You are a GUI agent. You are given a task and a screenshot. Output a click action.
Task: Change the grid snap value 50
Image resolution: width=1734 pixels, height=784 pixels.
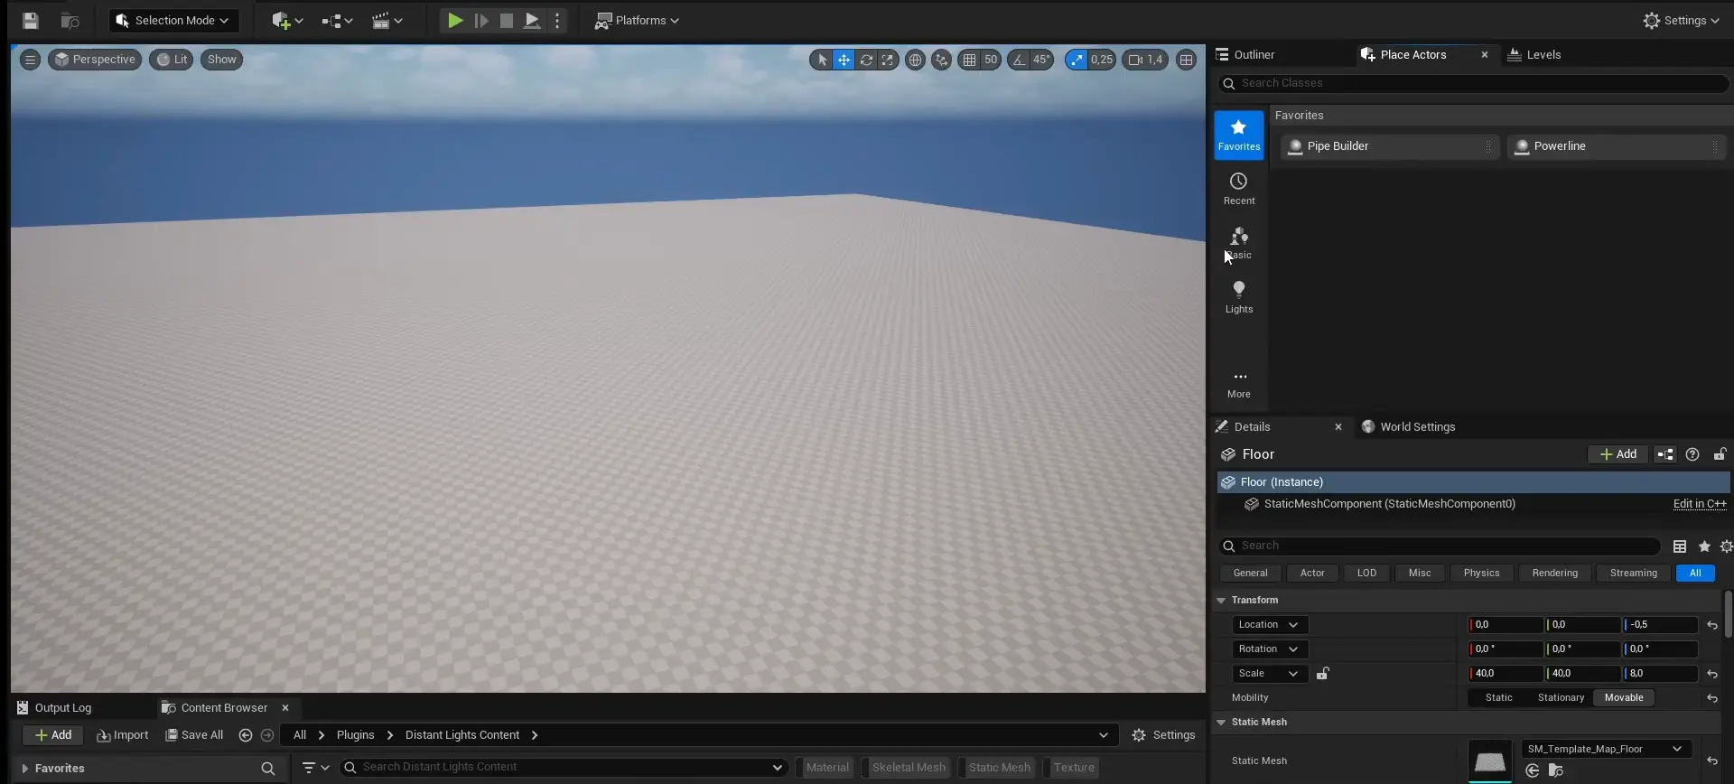(x=991, y=60)
